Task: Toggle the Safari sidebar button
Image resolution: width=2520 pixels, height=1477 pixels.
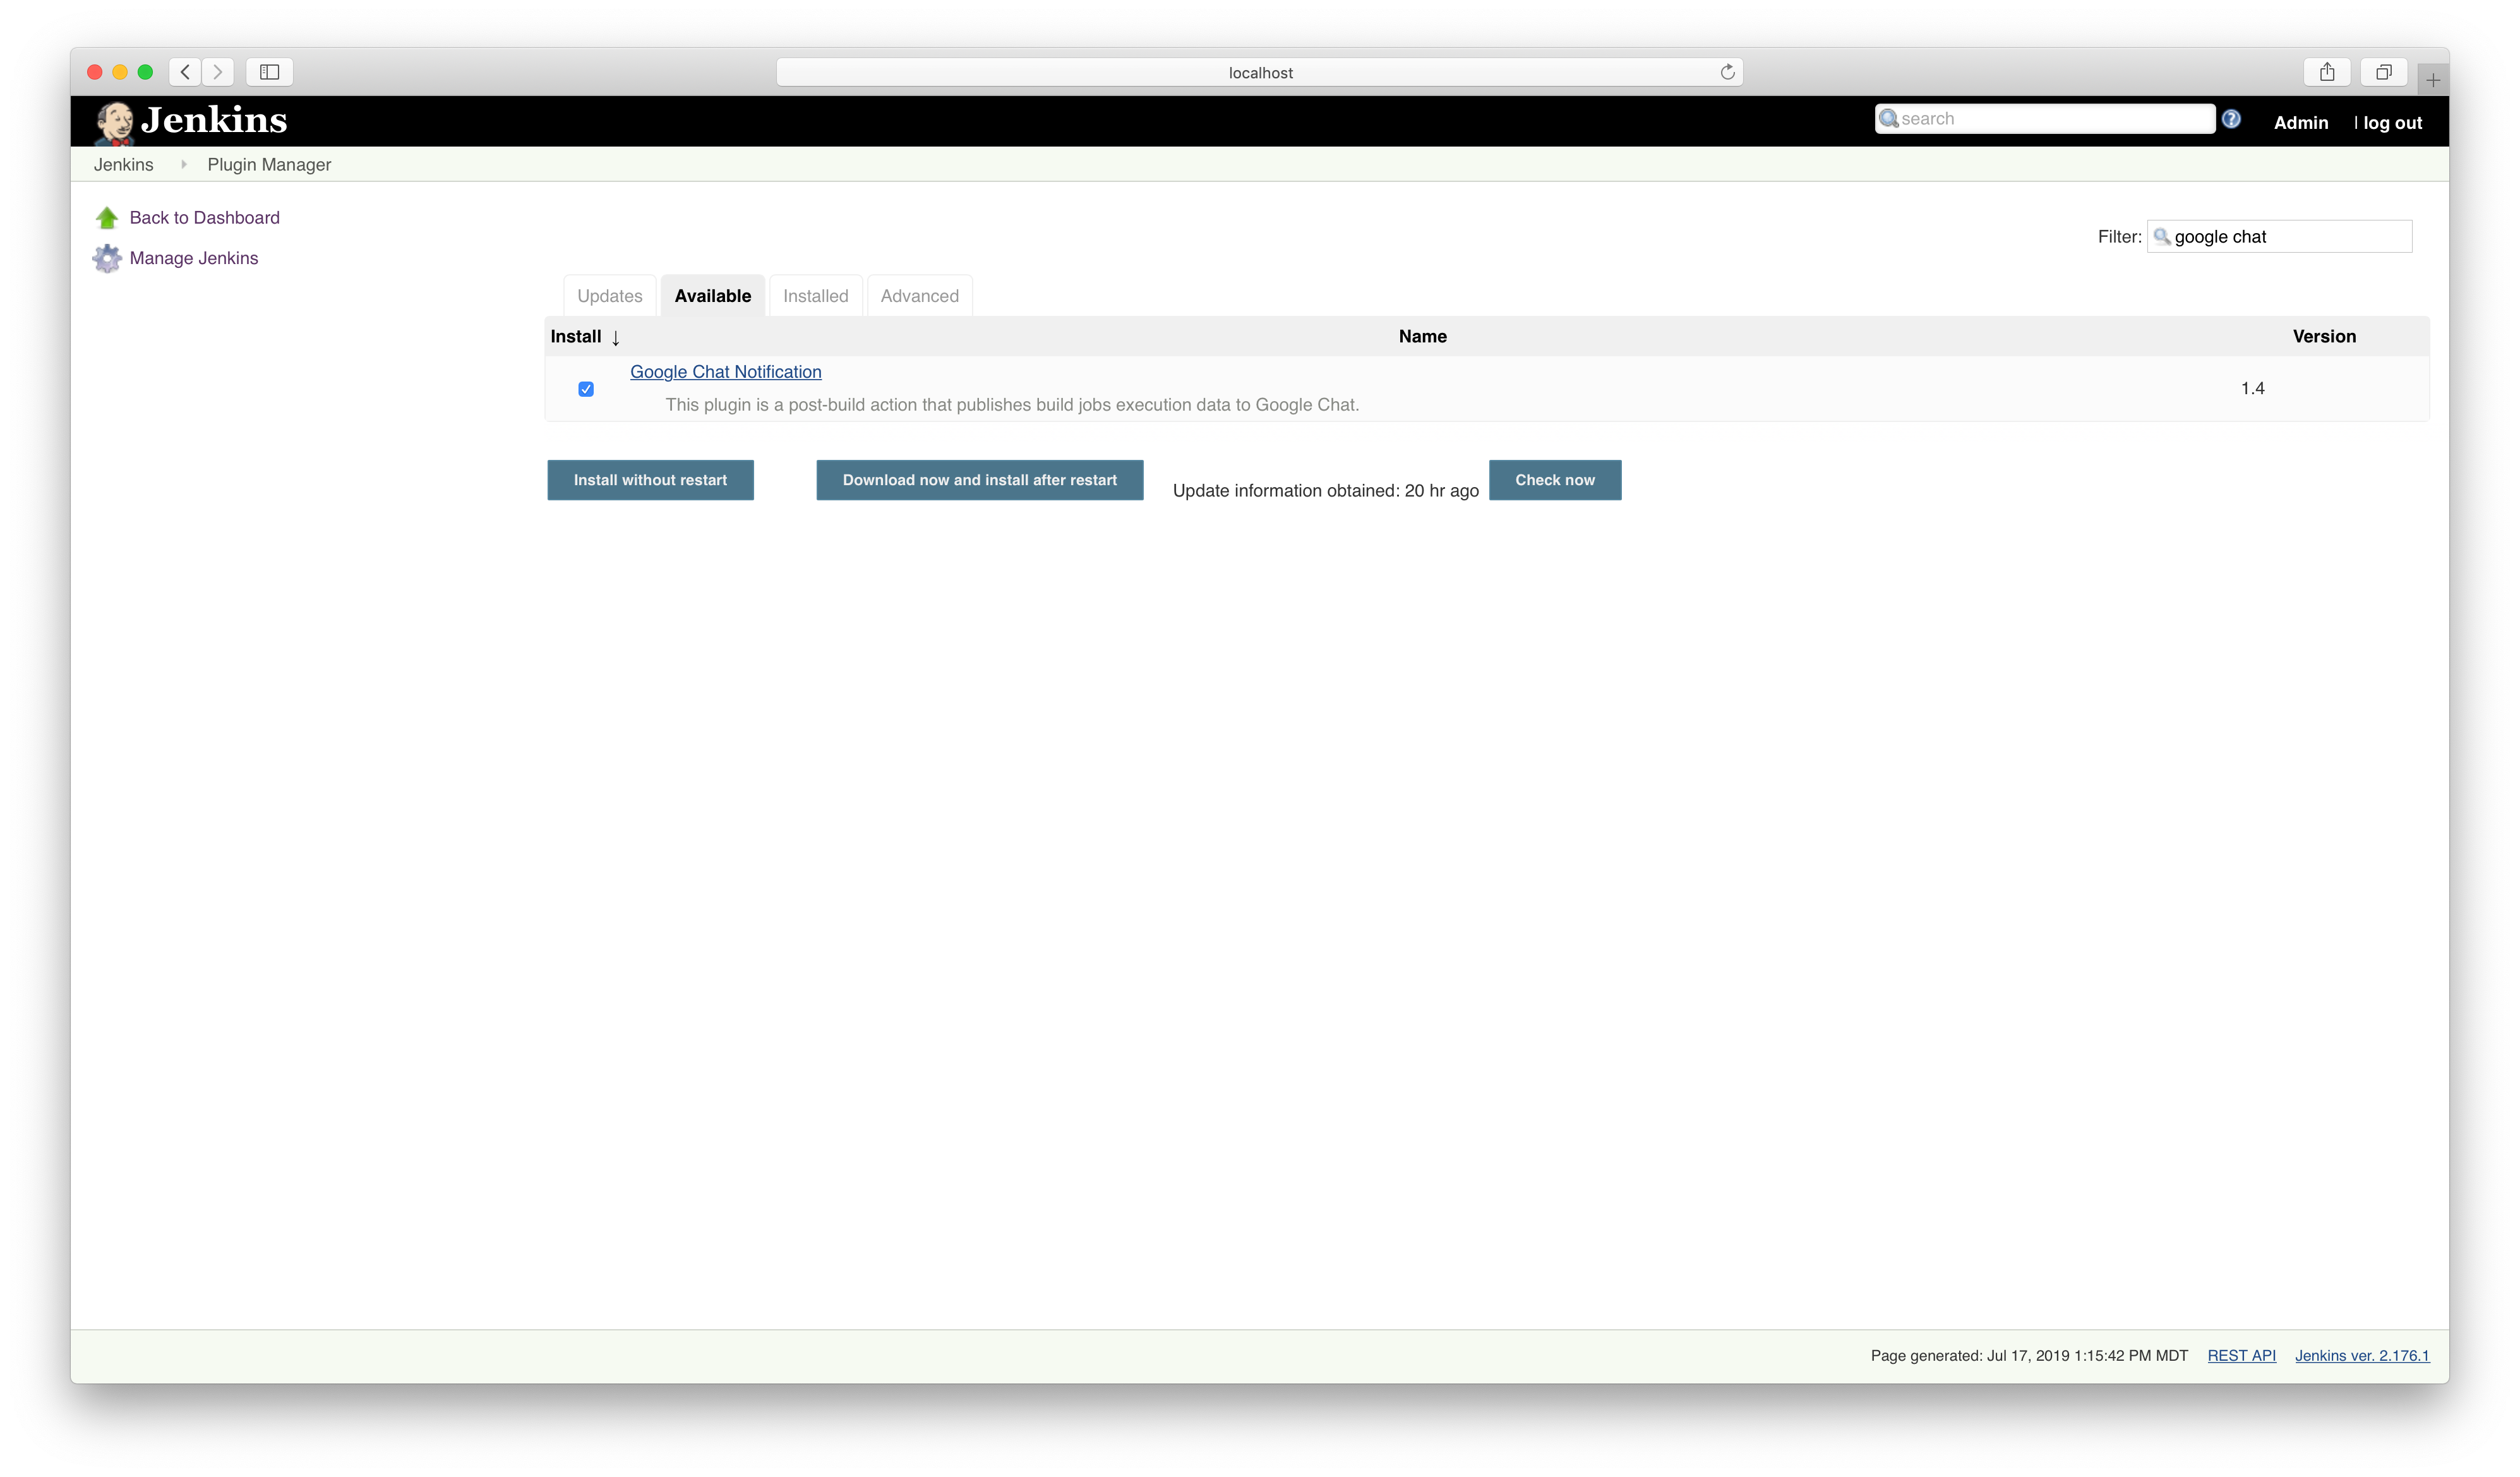Action: click(x=268, y=71)
